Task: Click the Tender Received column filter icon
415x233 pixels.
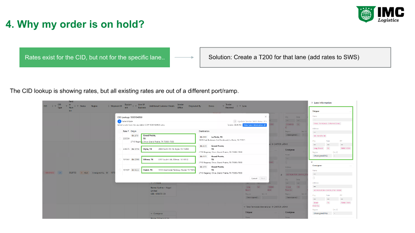Action: [x=240, y=106]
